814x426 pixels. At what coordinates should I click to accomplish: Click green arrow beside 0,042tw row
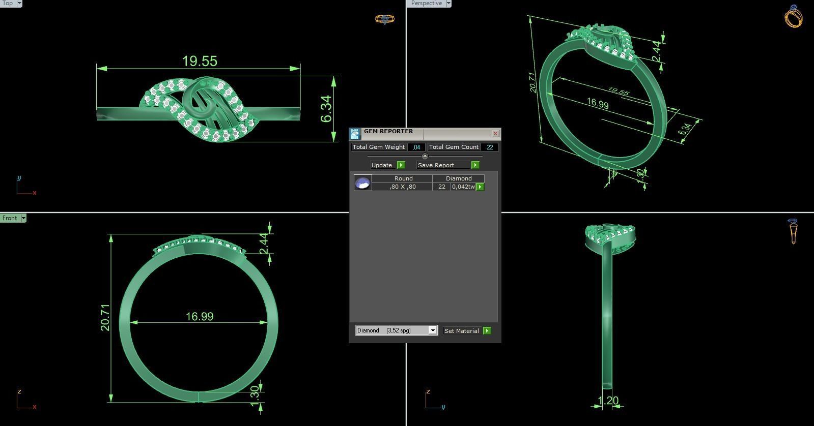[x=480, y=187]
